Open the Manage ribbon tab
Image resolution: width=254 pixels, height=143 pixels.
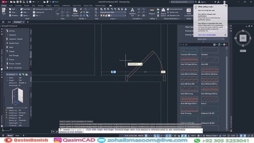point(40,6)
